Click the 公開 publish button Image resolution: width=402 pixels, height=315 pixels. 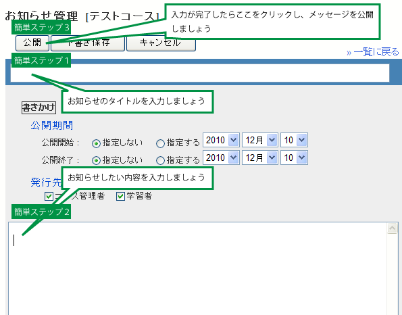(32, 43)
